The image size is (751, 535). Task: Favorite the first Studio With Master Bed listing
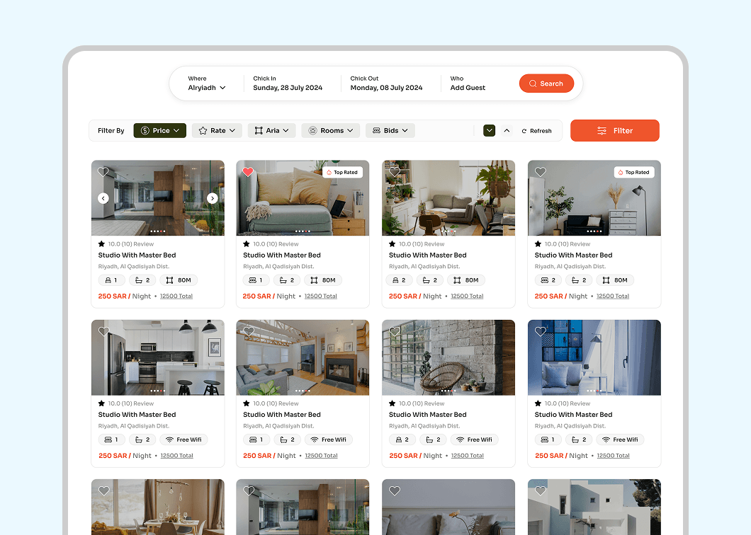[103, 172]
